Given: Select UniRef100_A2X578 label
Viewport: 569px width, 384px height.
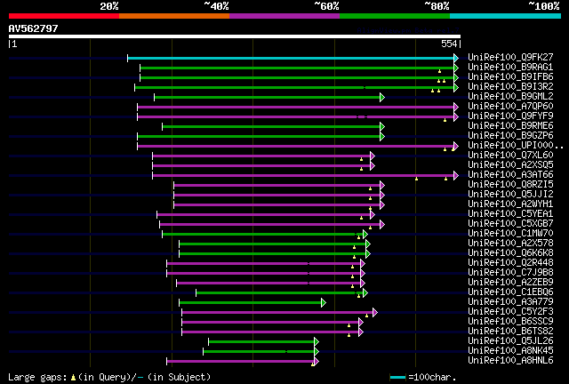Looking at the screenshot, I should (510, 244).
